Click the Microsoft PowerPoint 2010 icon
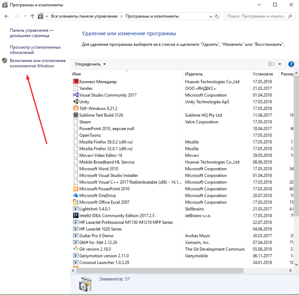 (x=76, y=189)
